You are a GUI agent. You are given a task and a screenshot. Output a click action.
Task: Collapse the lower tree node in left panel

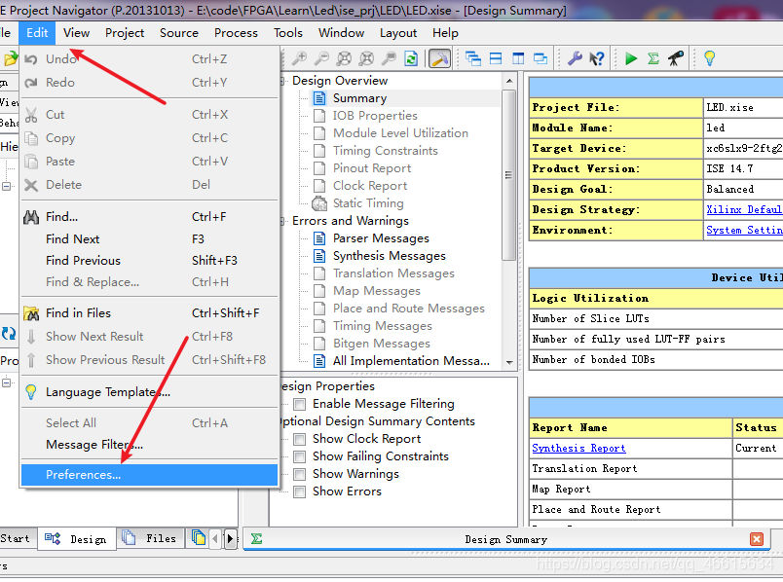pos(6,382)
